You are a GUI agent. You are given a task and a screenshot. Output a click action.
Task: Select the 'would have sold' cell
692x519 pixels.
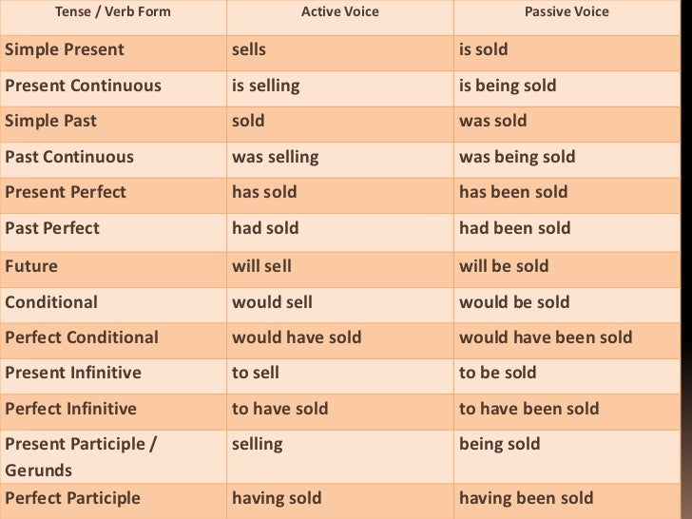coord(297,337)
